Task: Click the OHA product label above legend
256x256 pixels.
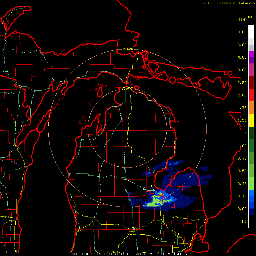Action: 250,17
